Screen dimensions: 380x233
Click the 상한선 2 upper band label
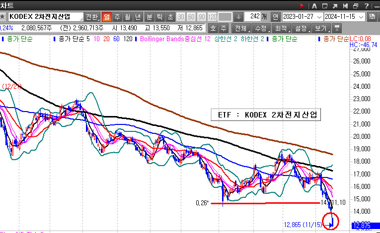(226, 39)
